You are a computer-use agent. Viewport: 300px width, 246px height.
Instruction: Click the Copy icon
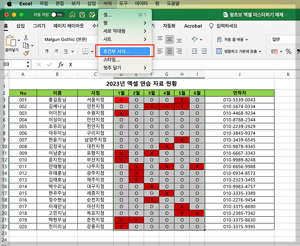pyautogui.click(x=26, y=45)
